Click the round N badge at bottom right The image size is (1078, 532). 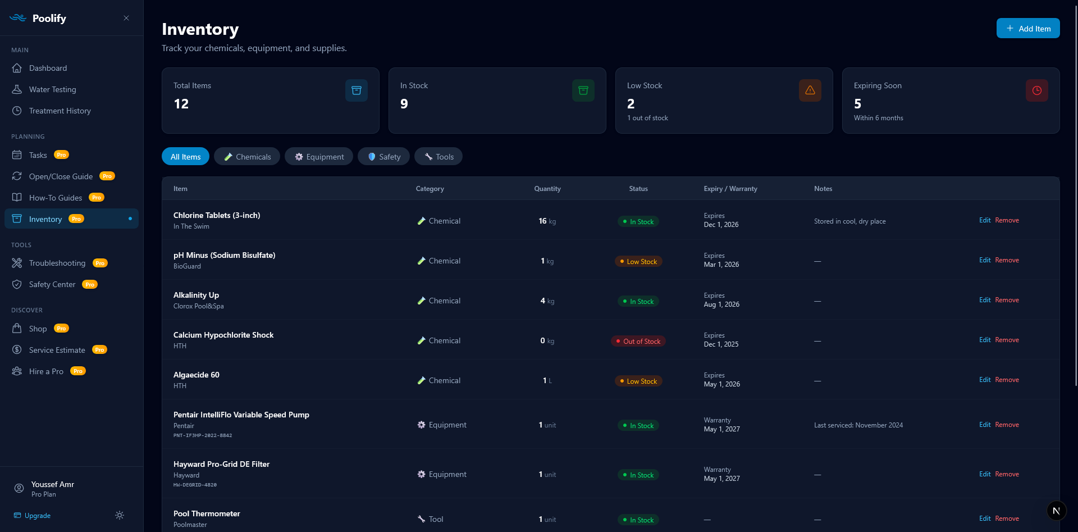[x=1057, y=511]
